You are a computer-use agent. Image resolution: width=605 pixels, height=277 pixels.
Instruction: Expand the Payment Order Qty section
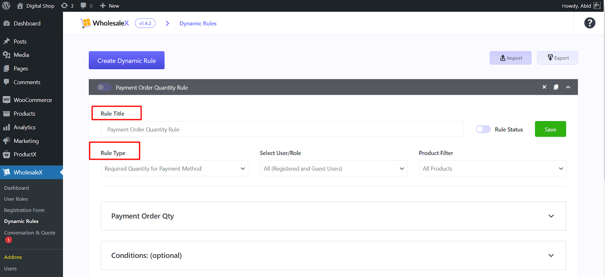tap(333, 216)
